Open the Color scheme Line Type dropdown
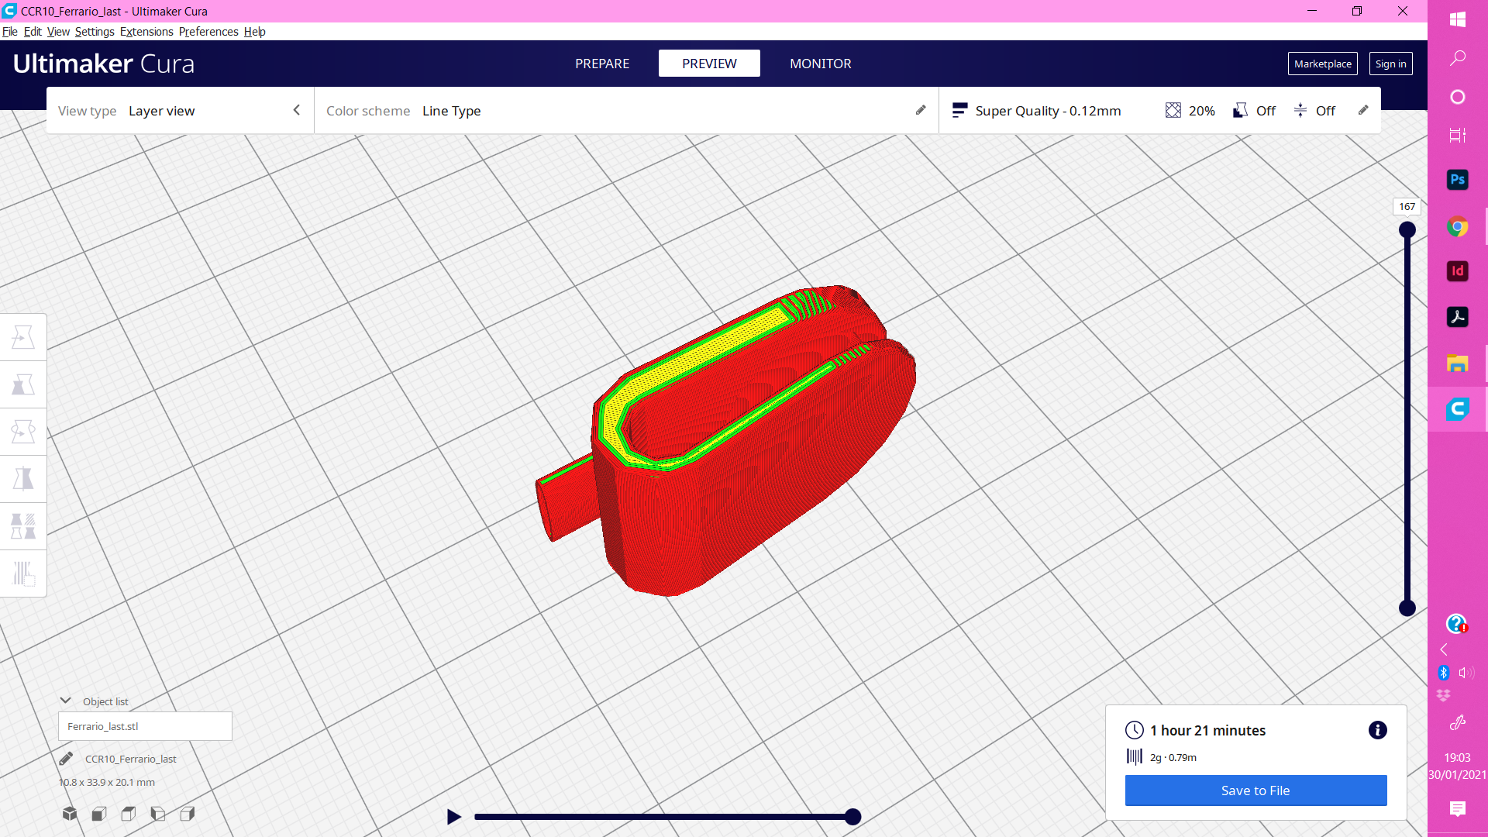Screen dimensions: 1488x837 (x=626, y=111)
